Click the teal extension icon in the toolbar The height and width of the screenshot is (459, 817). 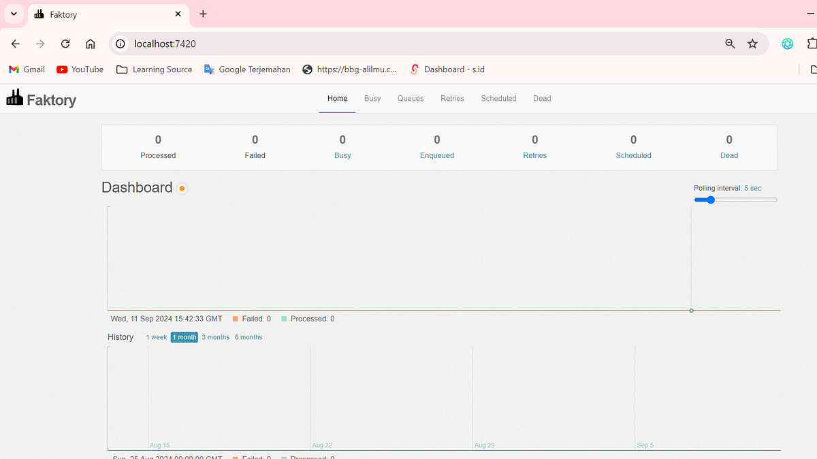coord(787,44)
